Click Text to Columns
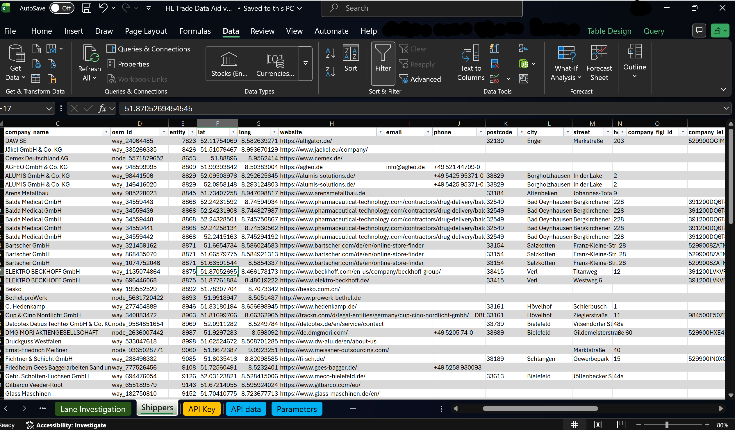This screenshot has width=735, height=430. coord(470,63)
